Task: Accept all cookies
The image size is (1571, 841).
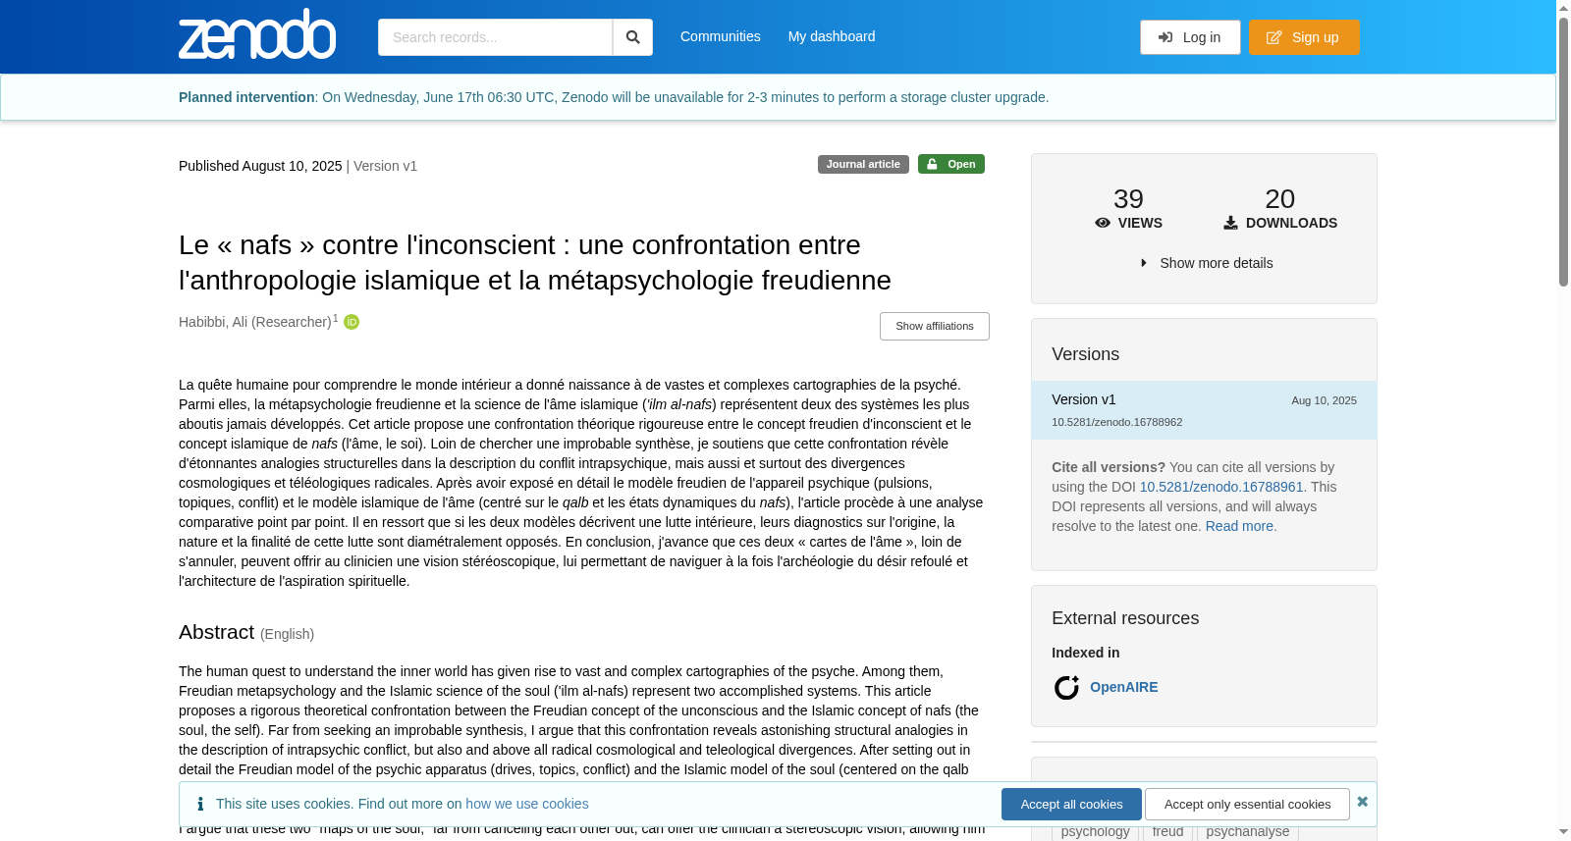Action: [x=1071, y=804]
